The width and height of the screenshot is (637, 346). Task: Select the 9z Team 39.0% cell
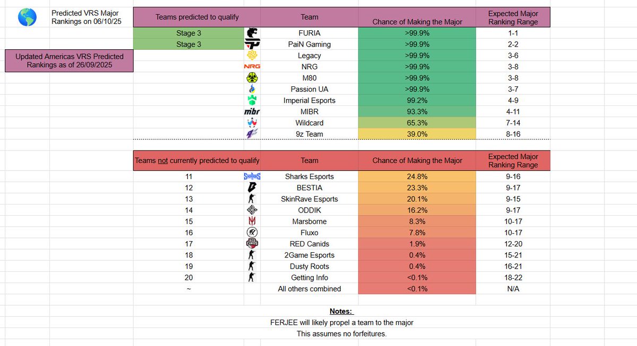tap(417, 134)
